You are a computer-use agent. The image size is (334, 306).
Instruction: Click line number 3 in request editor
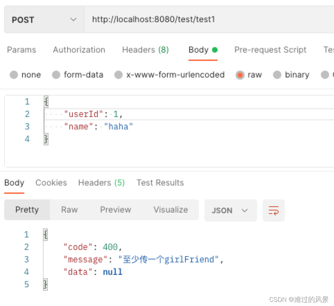click(x=27, y=127)
